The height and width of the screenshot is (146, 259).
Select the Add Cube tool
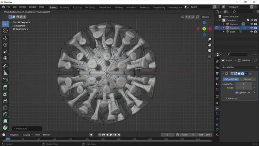tap(5, 80)
